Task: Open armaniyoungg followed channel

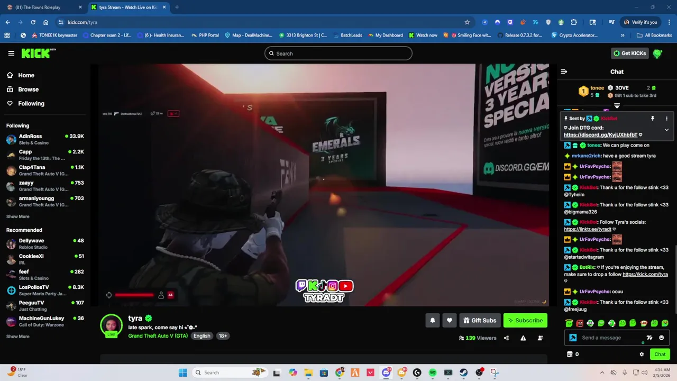Action: coord(45,202)
